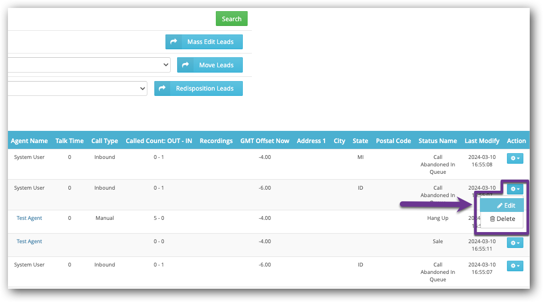Click the MI state cell
Viewport: 543px width, 302px height.
coord(361,157)
